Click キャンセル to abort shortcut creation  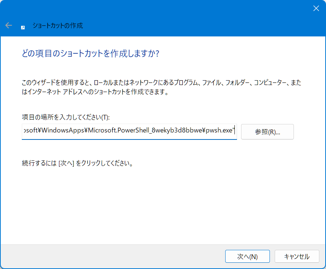click(297, 256)
